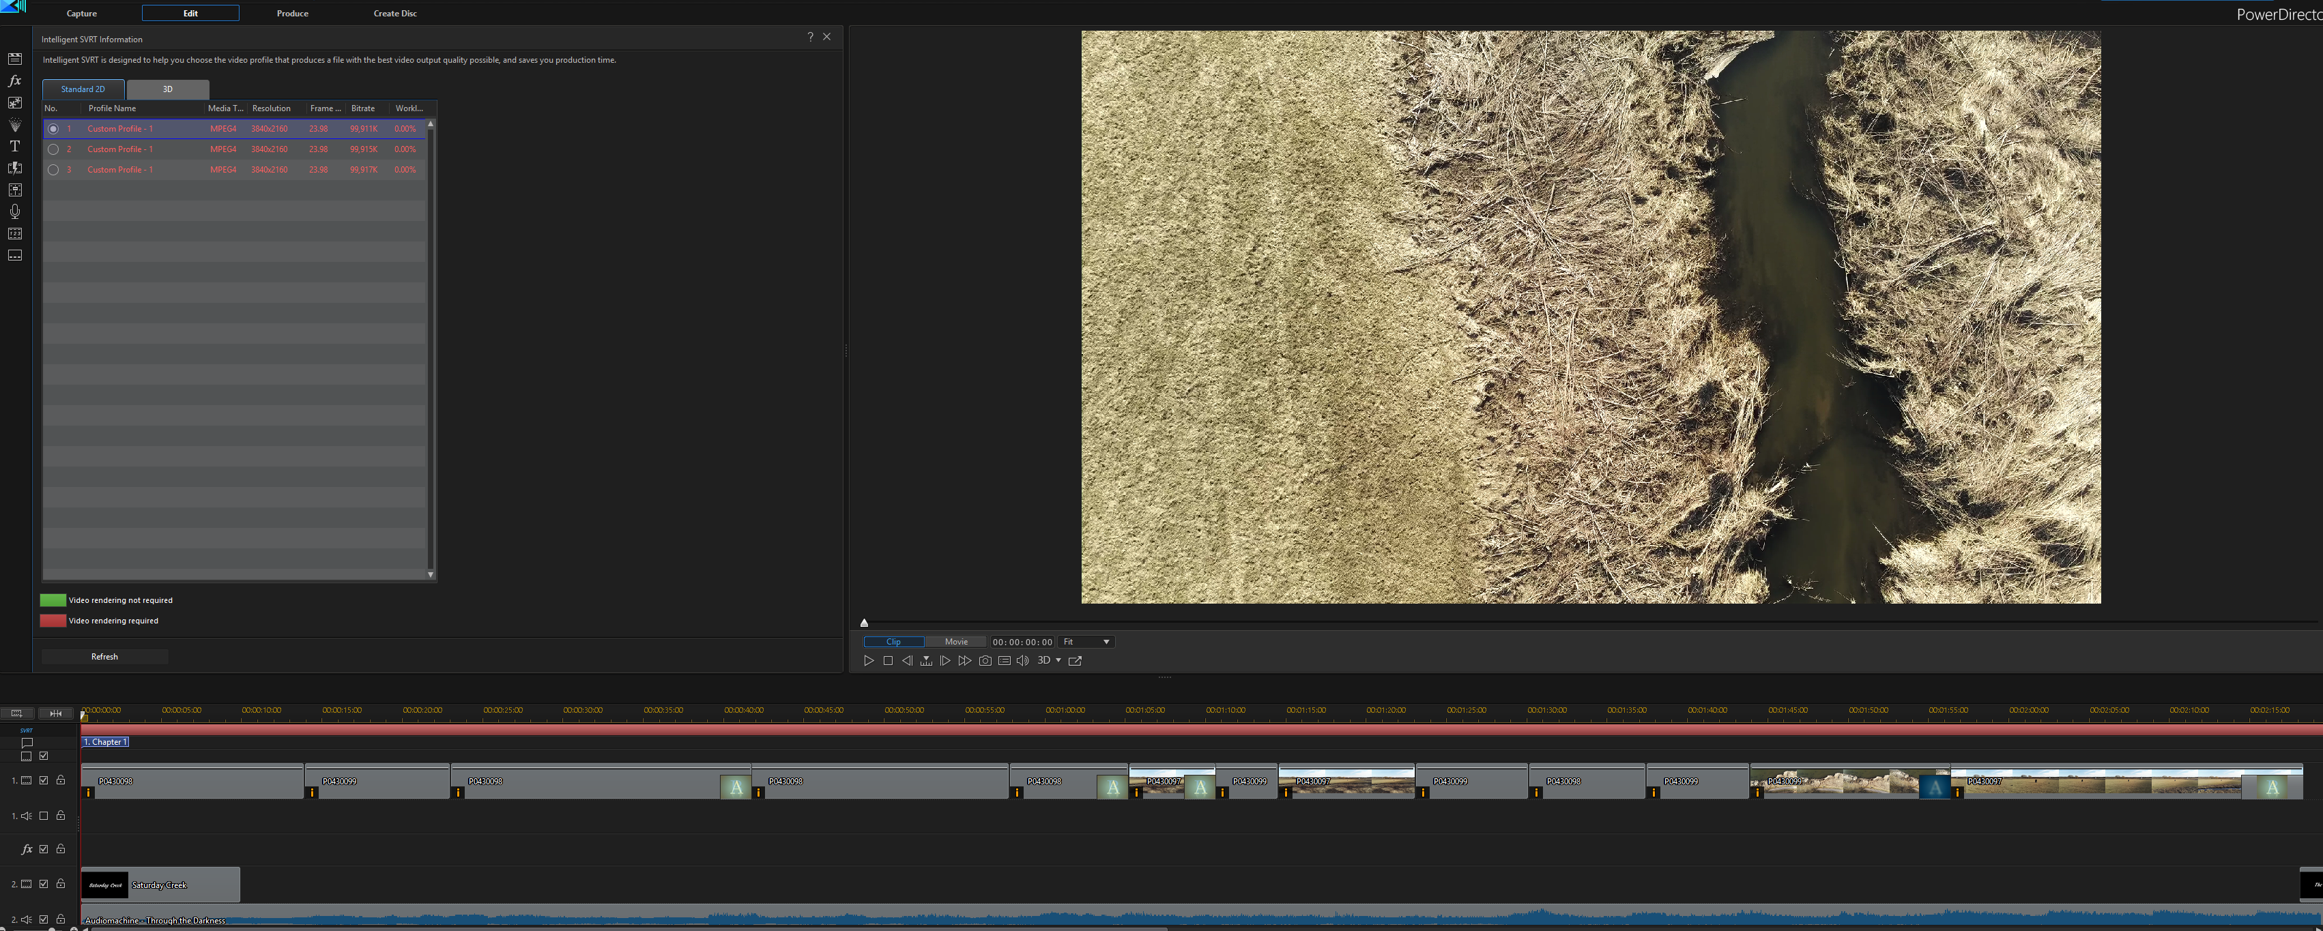Take a snapshot with camera icon
2323x931 pixels.
(985, 661)
